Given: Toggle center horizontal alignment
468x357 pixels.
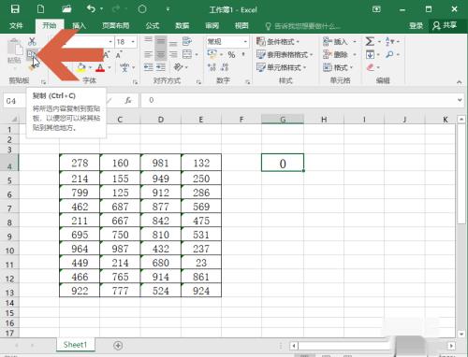Looking at the screenshot, I should click(161, 55).
